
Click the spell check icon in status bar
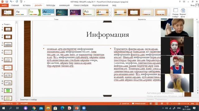(x=17, y=104)
